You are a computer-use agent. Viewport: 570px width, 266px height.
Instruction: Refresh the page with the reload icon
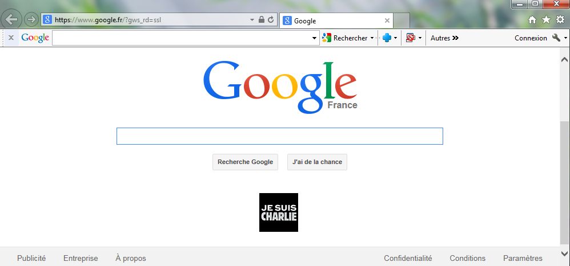click(271, 19)
